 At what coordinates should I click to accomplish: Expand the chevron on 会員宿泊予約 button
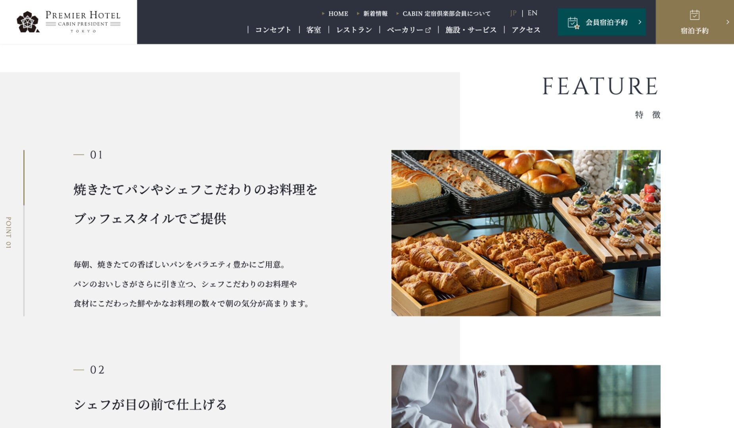640,22
